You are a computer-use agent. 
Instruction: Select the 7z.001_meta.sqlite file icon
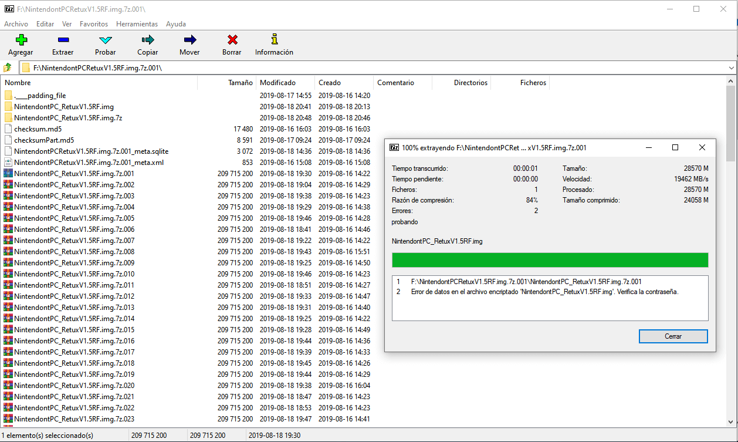[x=8, y=151]
